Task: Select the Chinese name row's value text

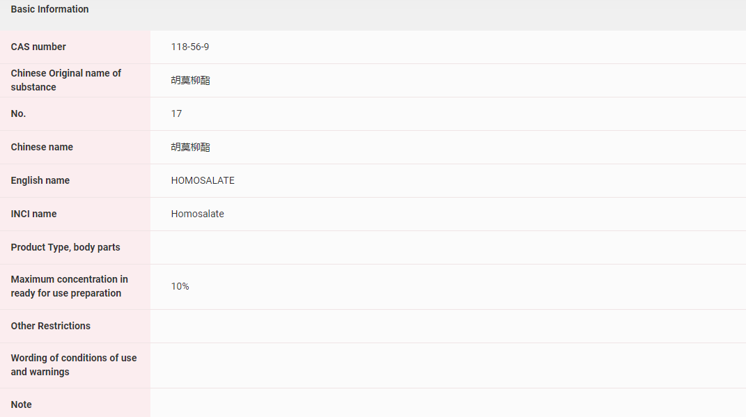Action: [190, 148]
